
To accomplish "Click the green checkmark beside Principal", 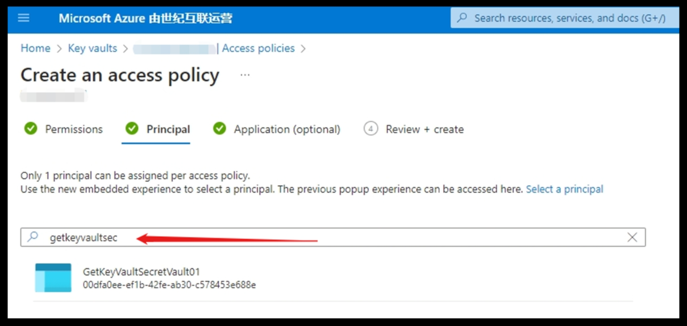I will point(132,129).
